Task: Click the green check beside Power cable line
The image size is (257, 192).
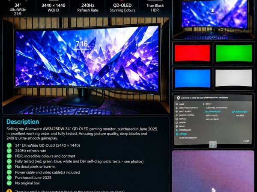Action: (x=9, y=172)
